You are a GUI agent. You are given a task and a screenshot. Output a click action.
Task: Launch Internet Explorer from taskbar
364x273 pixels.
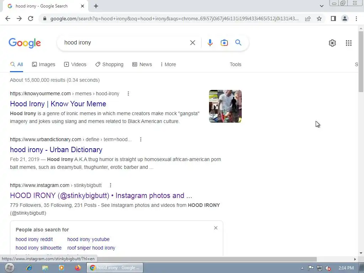[29, 268]
